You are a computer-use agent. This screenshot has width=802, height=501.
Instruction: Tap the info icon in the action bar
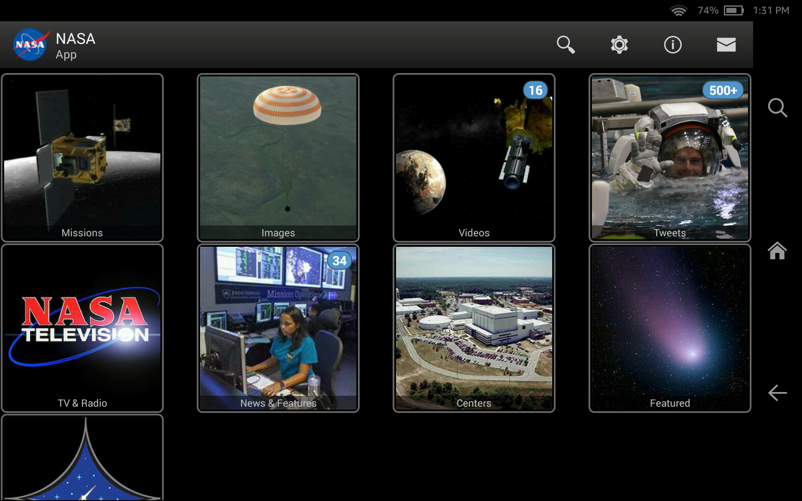[673, 45]
